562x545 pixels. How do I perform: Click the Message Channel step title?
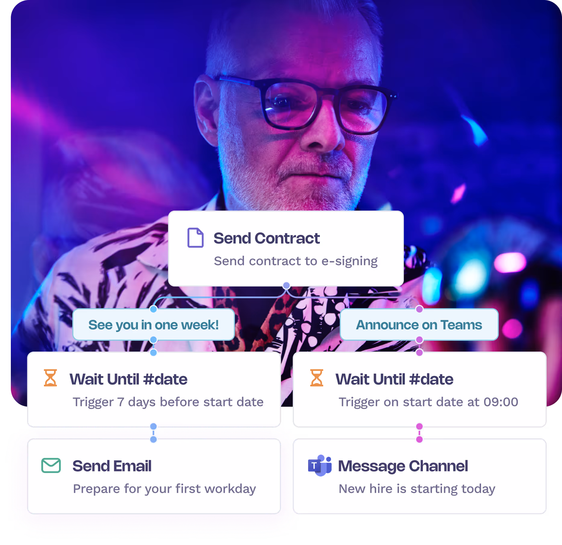click(403, 466)
